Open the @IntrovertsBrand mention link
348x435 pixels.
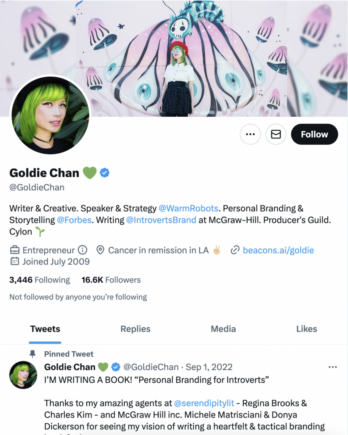point(161,220)
